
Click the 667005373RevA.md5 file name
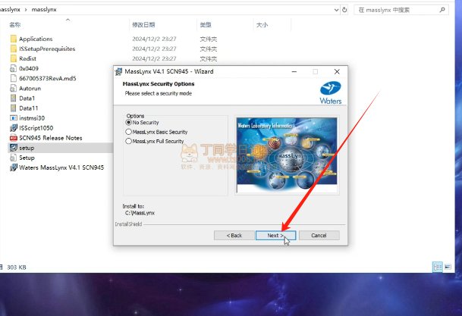pyautogui.click(x=48, y=78)
